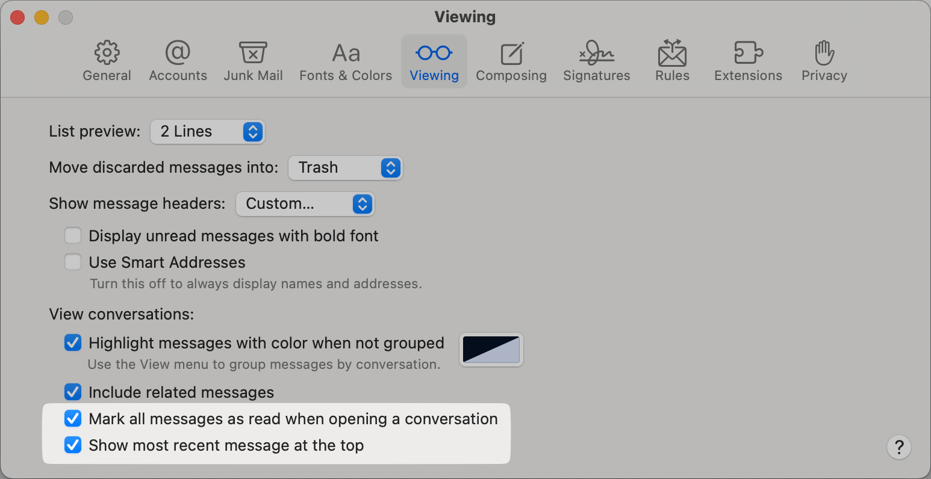Toggle the Use Smart Addresses checkbox
This screenshot has width=931, height=479.
point(73,262)
